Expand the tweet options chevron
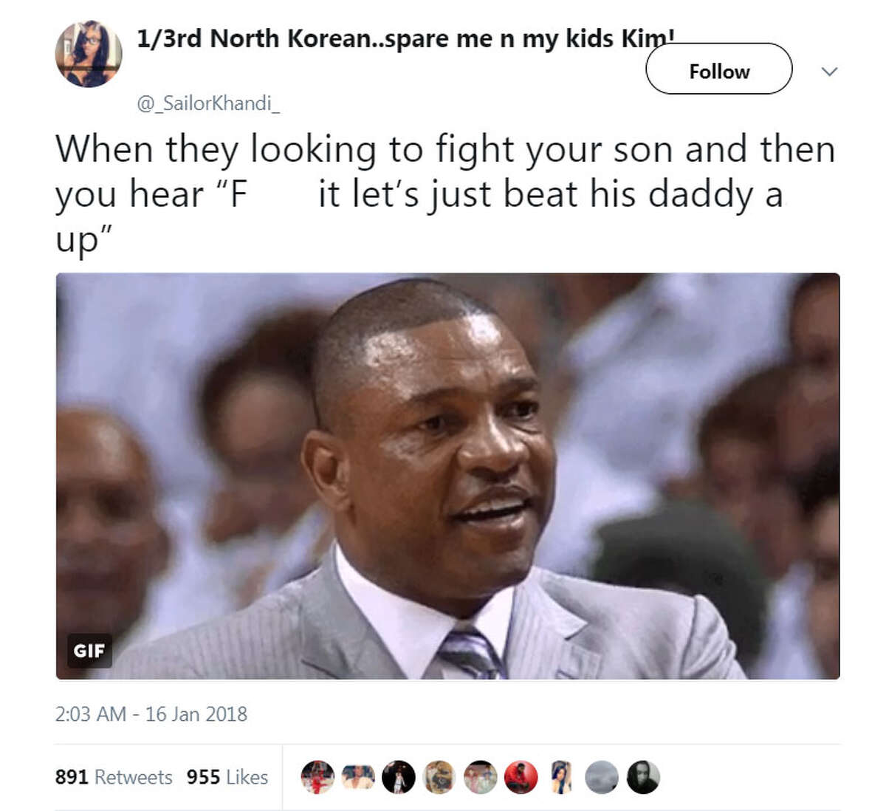This screenshot has width=886, height=811. (830, 72)
